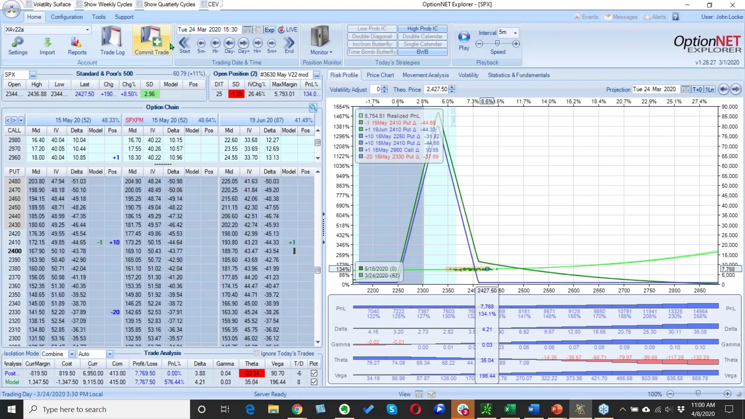The width and height of the screenshot is (745, 419).
Task: Click the Import icon
Action: (x=47, y=46)
